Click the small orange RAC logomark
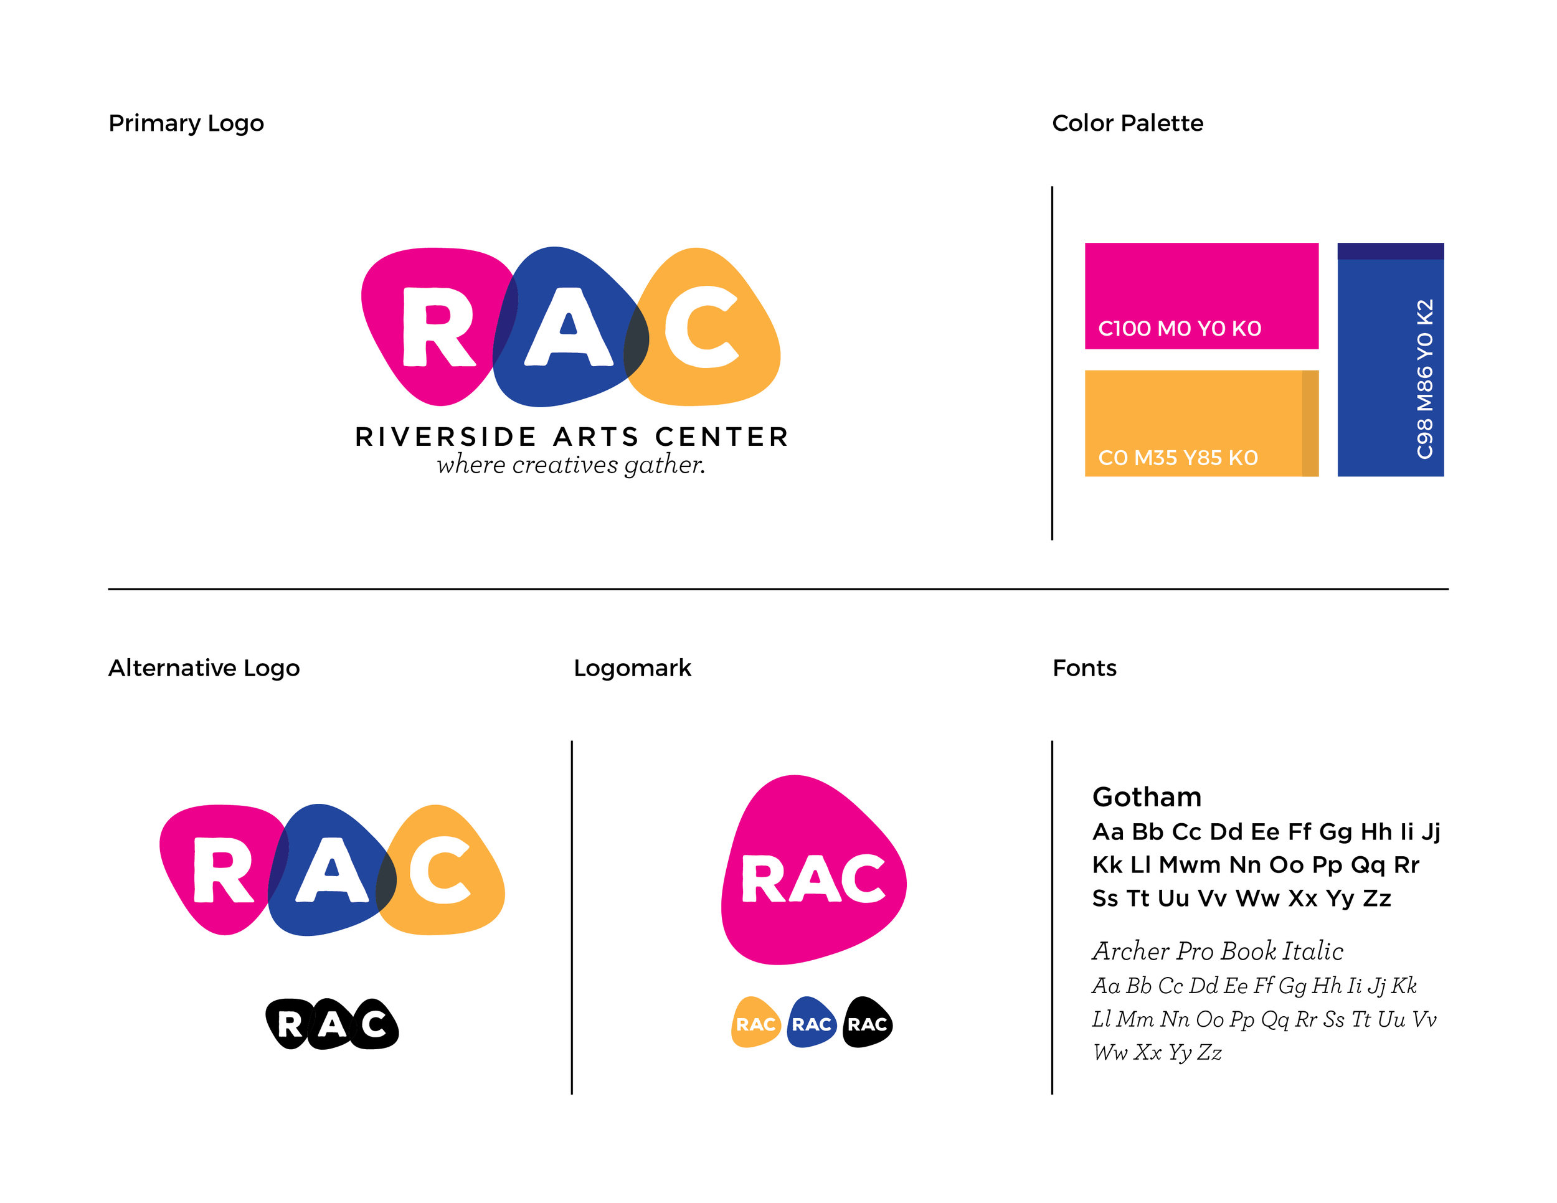This screenshot has width=1557, height=1203. [755, 1022]
